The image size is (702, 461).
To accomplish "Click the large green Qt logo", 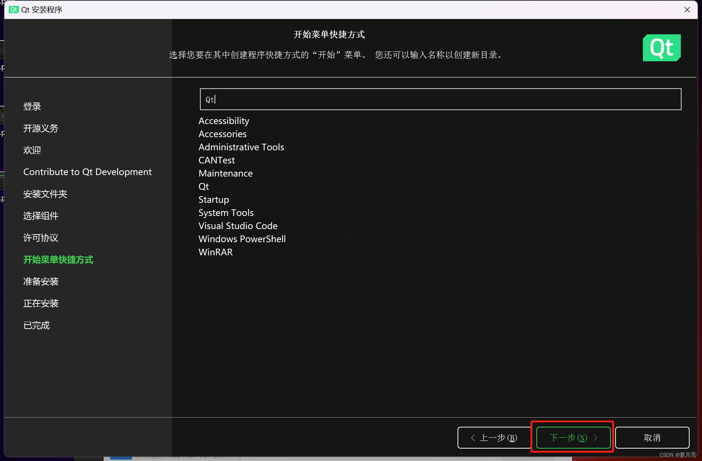I will 661,48.
